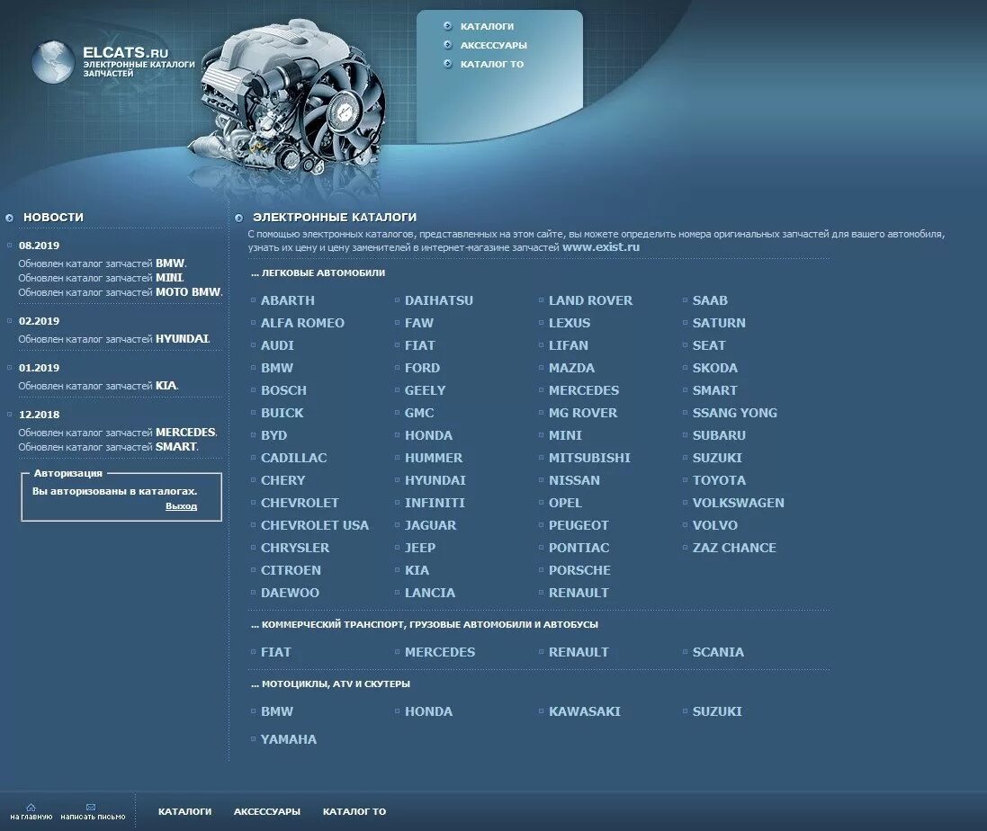The image size is (987, 831).
Task: Open the BUICK catalog
Action: click(282, 414)
